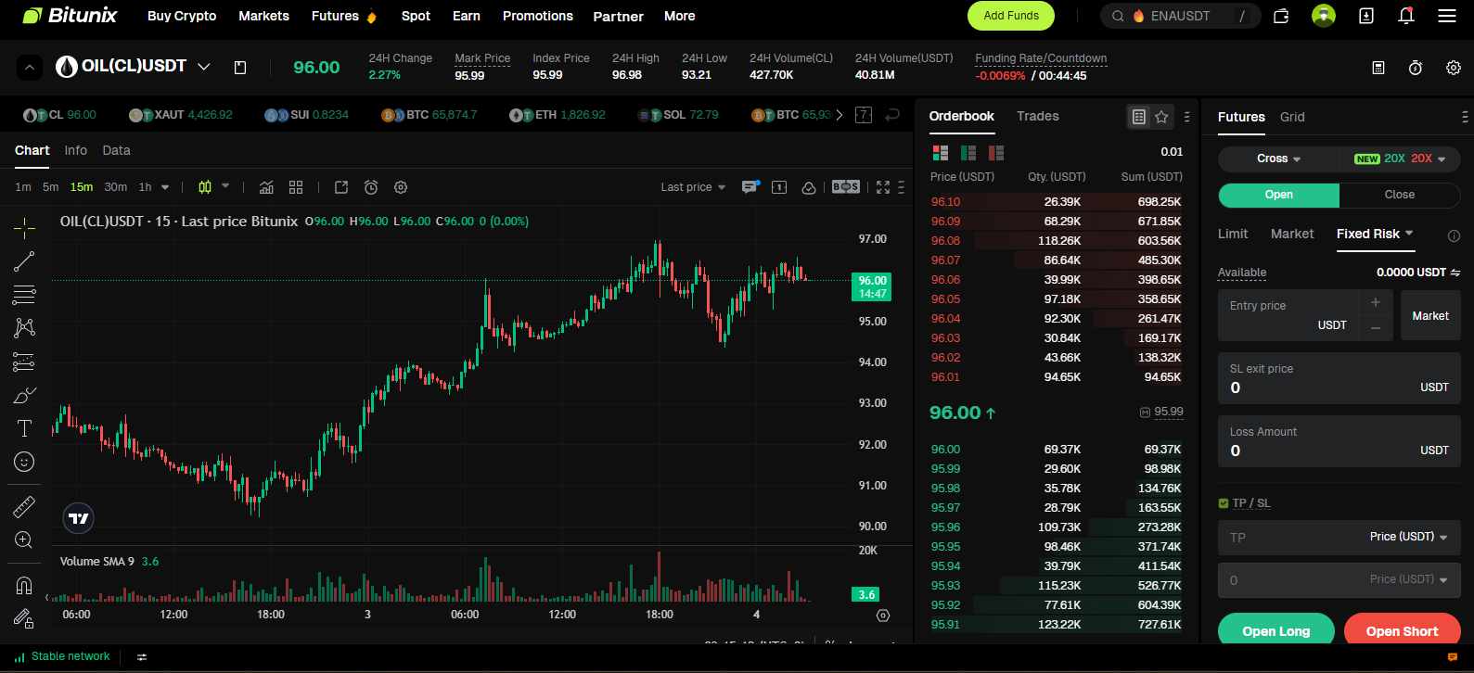
Task: Select the Close position toggle
Action: click(1400, 195)
